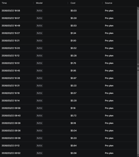Select the $0.04 cost cell
Image resolution: width=139 pixels, height=157 pixels.
coord(74,131)
